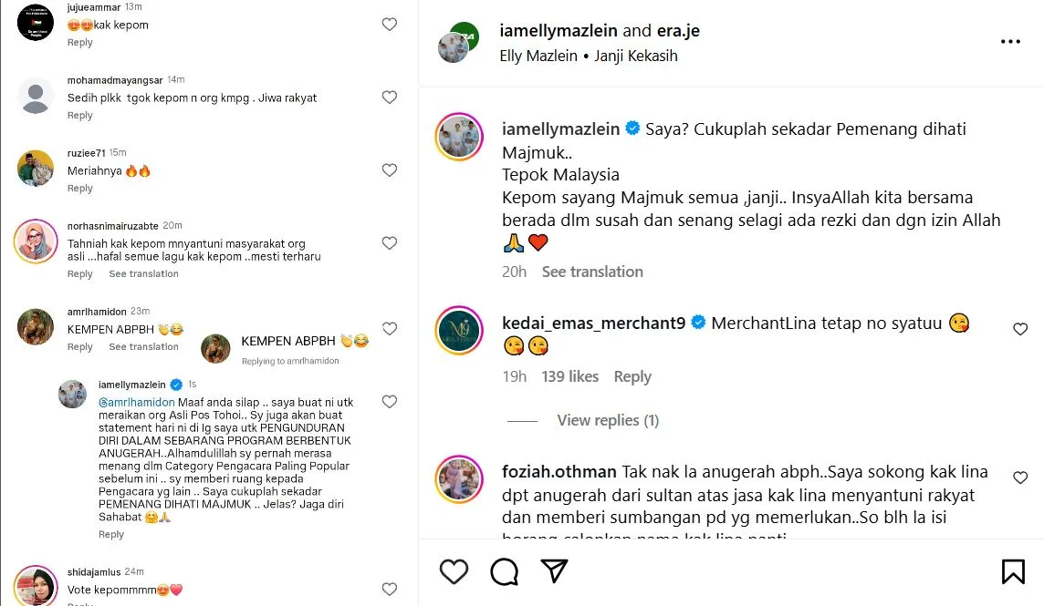
Task: Like the post with the heart icon
Action: pyautogui.click(x=454, y=571)
